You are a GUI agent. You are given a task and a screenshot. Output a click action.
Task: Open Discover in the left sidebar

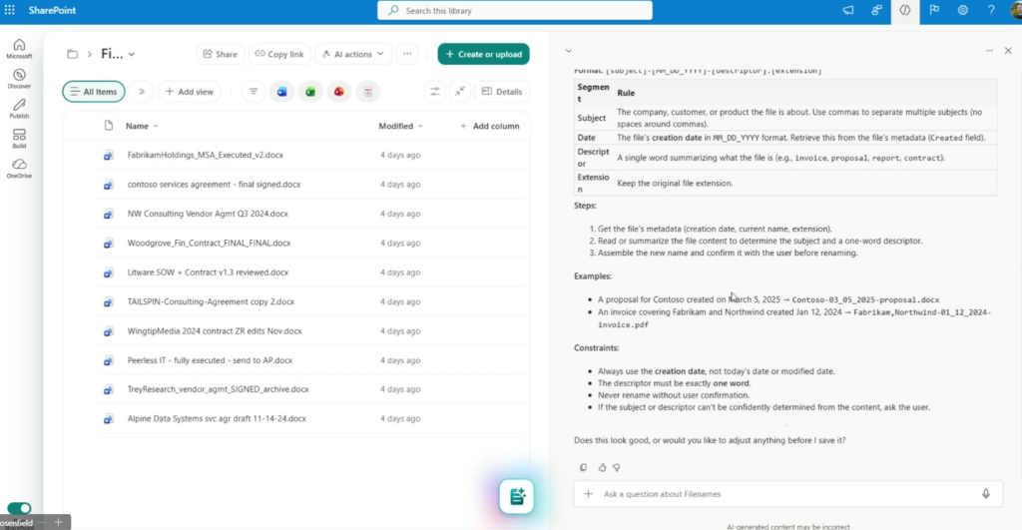coord(19,78)
